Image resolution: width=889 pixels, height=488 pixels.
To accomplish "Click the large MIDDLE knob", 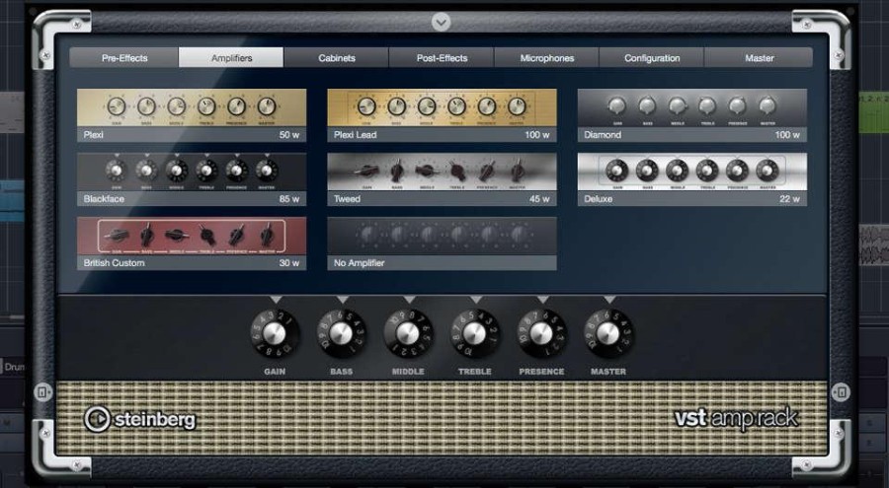I will [x=408, y=333].
